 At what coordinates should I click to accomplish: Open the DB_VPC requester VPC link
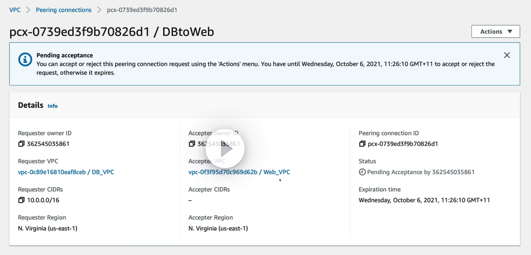[x=66, y=172]
